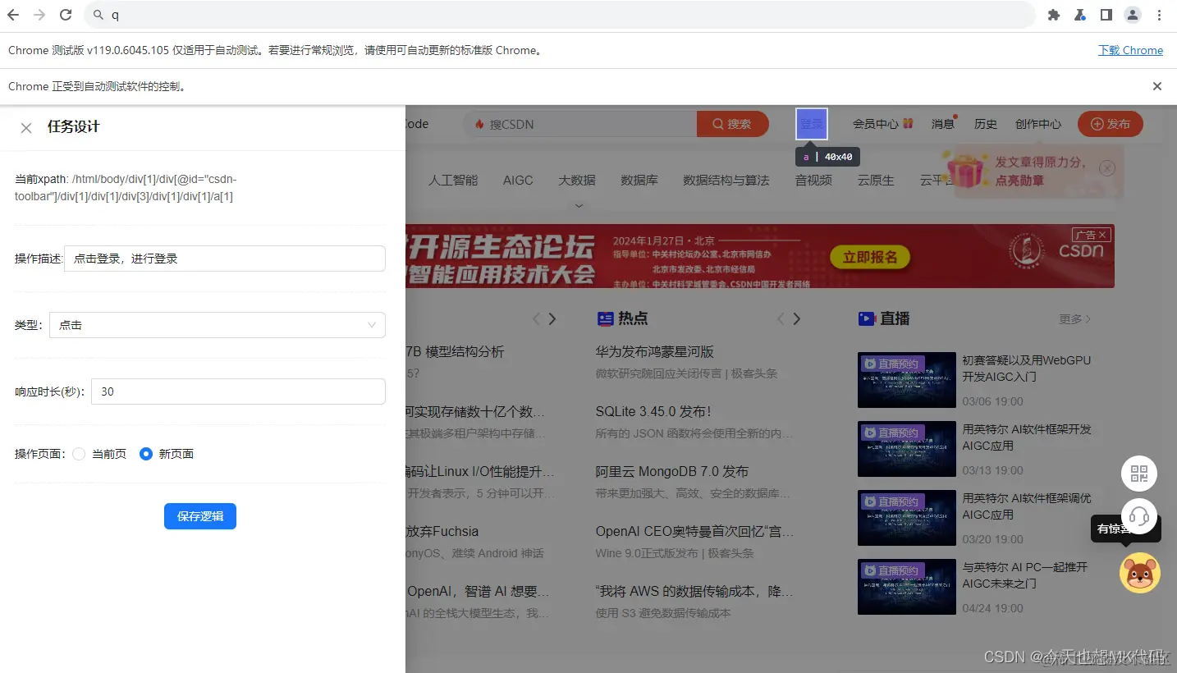Open thumbnail for 初赛答疑以及用WebGPU live
The height and width of the screenshot is (673, 1177).
[907, 380]
